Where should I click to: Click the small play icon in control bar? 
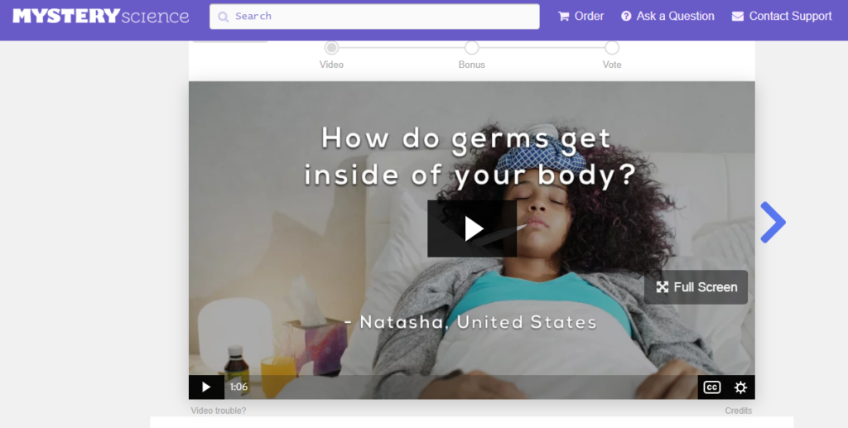tap(206, 387)
